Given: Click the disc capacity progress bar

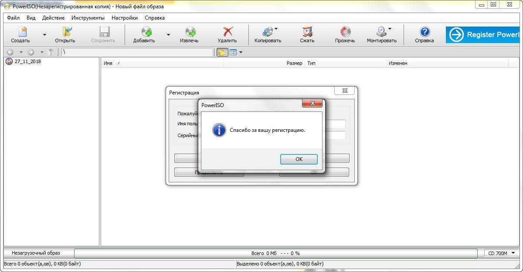Looking at the screenshot, I should point(275,253).
